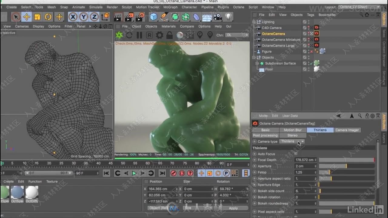Open Edit Render Settings gear clapperboard
The height and width of the screenshot is (218, 388).
[x=140, y=17]
